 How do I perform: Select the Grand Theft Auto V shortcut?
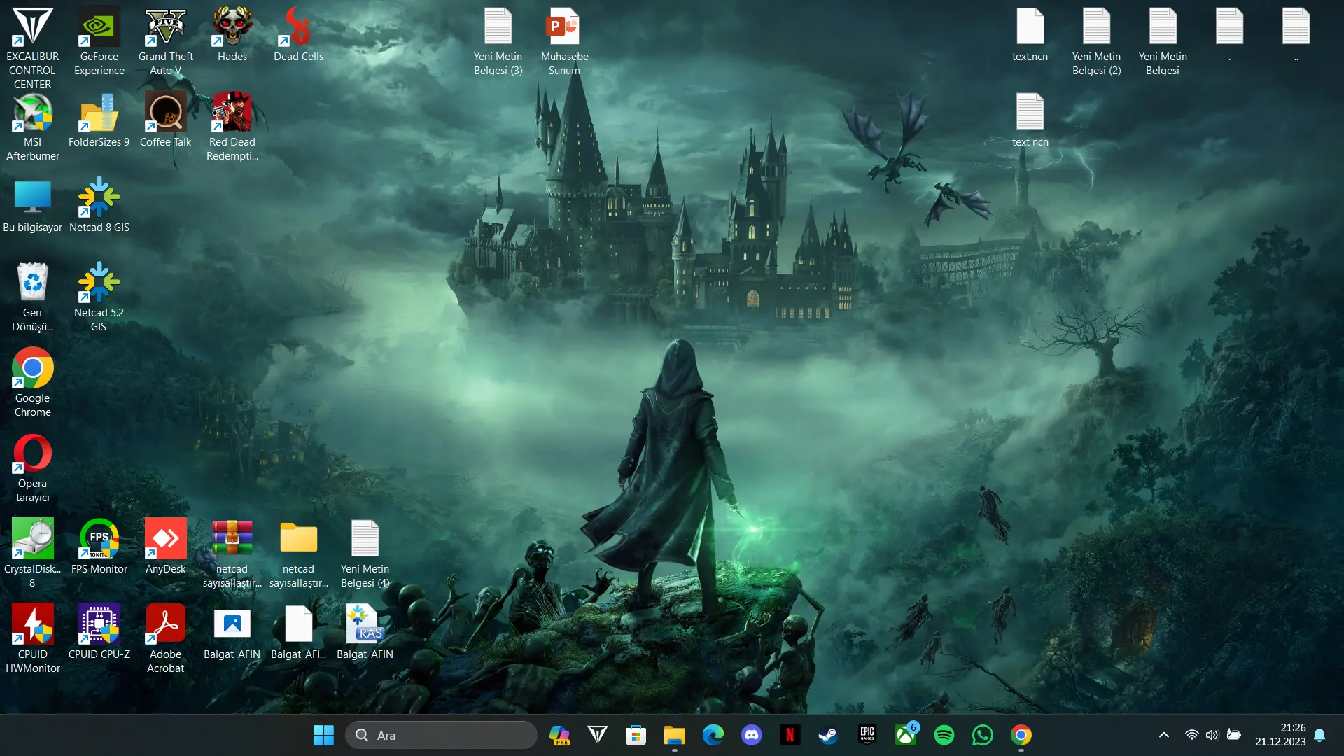pos(166,42)
